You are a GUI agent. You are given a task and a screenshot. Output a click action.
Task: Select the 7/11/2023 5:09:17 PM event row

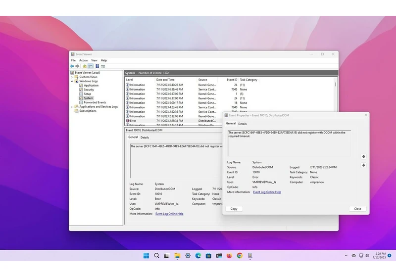pyautogui.click(x=230, y=103)
